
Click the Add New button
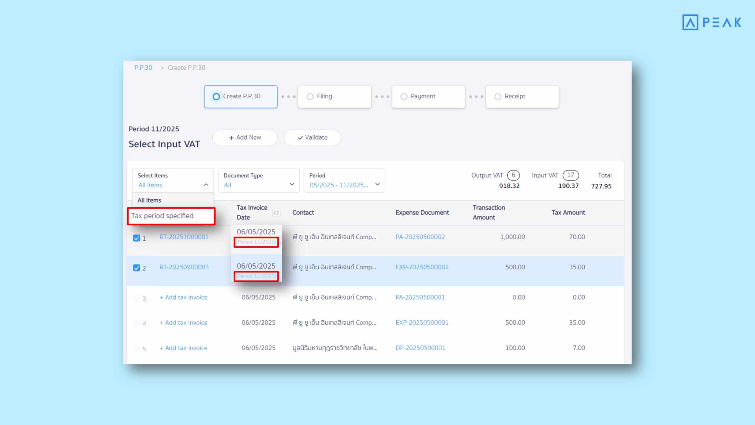click(245, 138)
